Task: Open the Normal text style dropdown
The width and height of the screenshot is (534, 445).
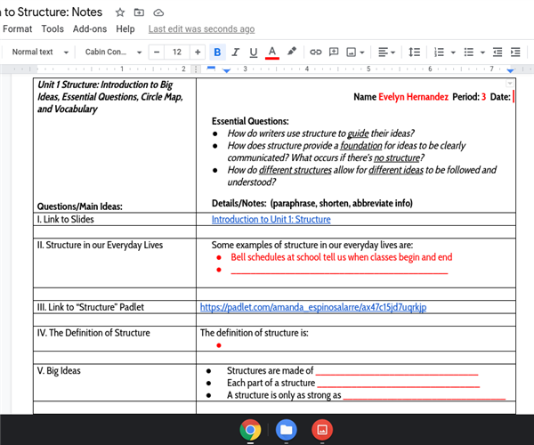Action: tap(40, 53)
